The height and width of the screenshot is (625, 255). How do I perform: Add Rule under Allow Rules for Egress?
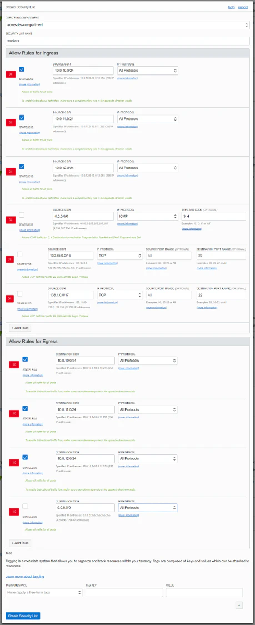(x=20, y=543)
